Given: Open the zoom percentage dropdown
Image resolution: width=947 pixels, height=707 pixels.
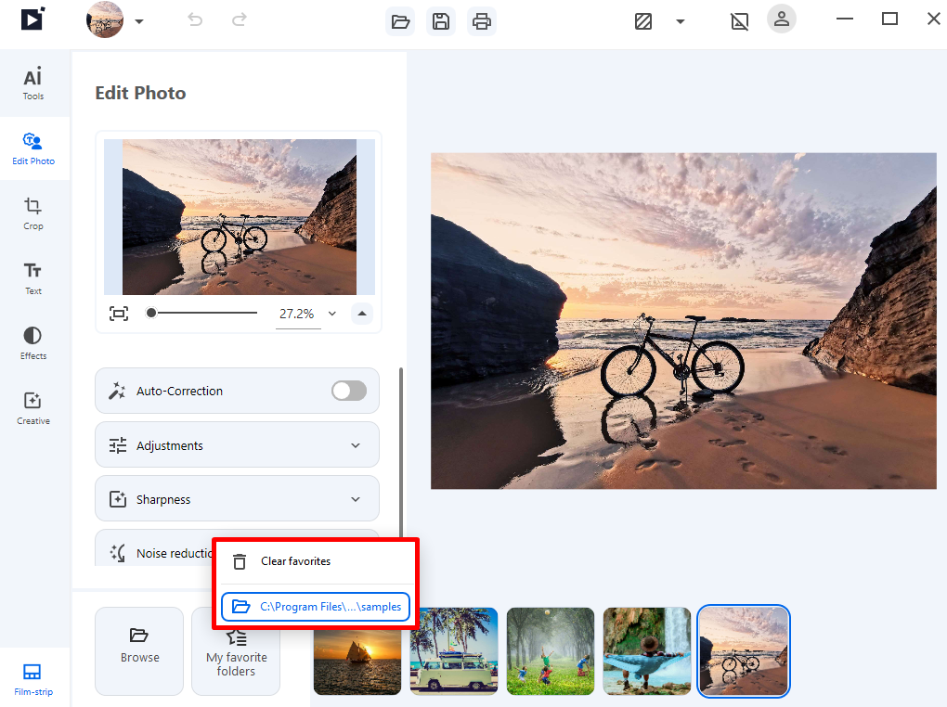Looking at the screenshot, I should [332, 314].
